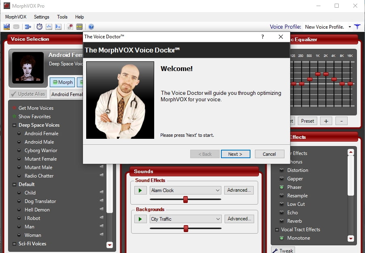This screenshot has height=253, width=365.
Task: Toggle the Resample effect
Action: 282,195
